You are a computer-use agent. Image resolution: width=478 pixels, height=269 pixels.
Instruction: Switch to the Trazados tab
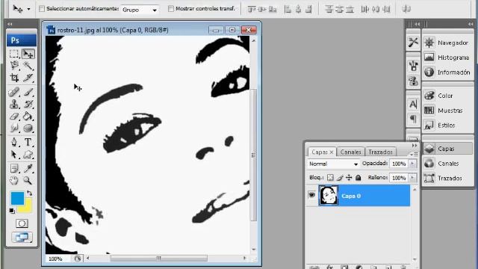[x=380, y=152]
